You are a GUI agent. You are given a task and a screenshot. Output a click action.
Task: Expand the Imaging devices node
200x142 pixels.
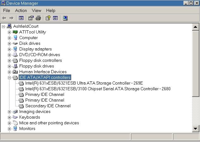coord(9,112)
